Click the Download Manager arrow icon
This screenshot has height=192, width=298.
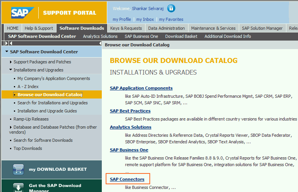tap(19, 187)
